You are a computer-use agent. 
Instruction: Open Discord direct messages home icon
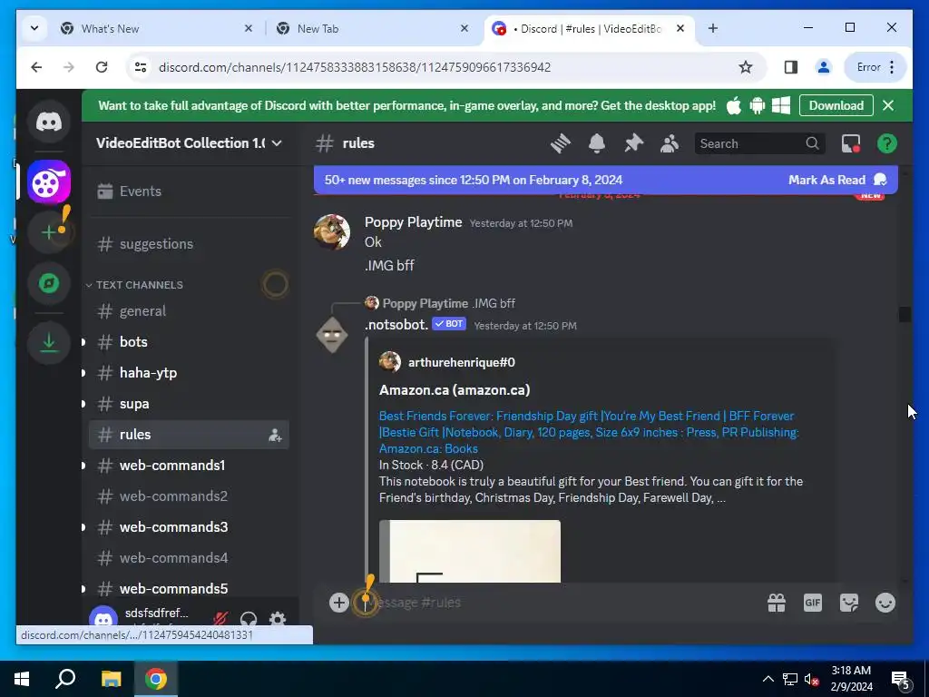[49, 123]
